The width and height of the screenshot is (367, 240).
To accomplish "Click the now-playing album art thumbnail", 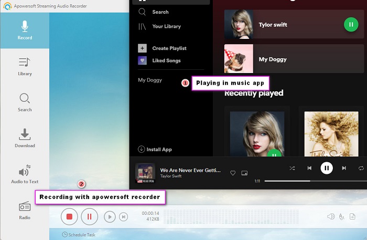I will click(x=145, y=173).
